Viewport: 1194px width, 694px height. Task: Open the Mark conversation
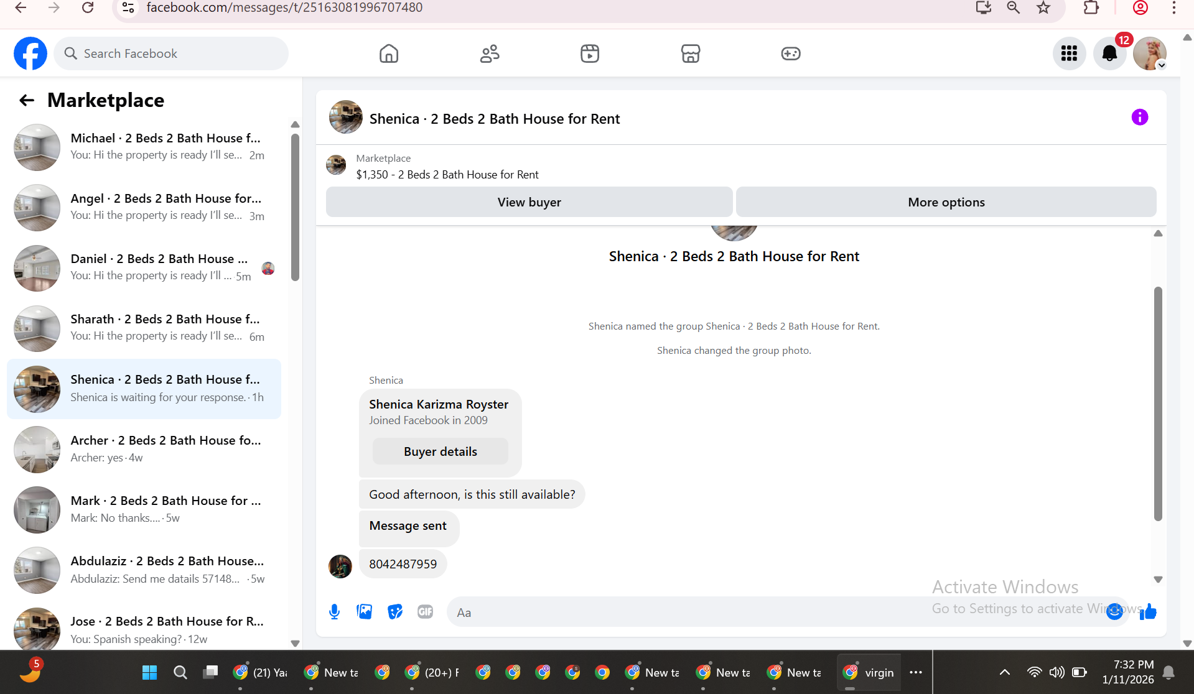tap(144, 509)
